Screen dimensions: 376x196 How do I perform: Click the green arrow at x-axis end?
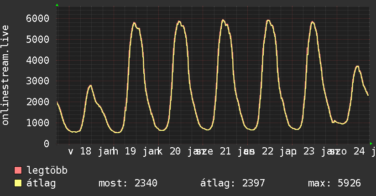tap(371, 144)
